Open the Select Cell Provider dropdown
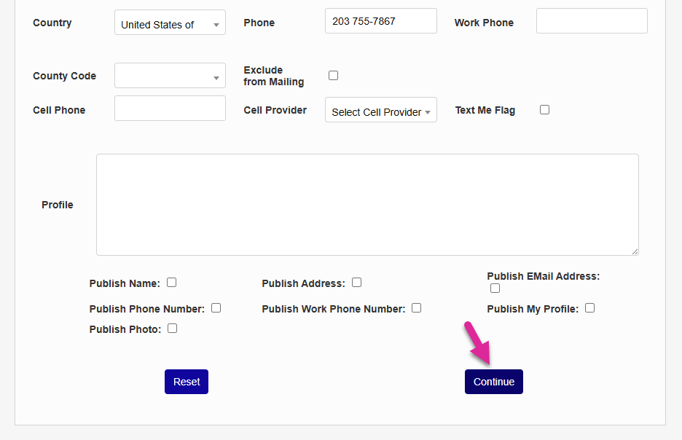682x440 pixels. (x=380, y=111)
